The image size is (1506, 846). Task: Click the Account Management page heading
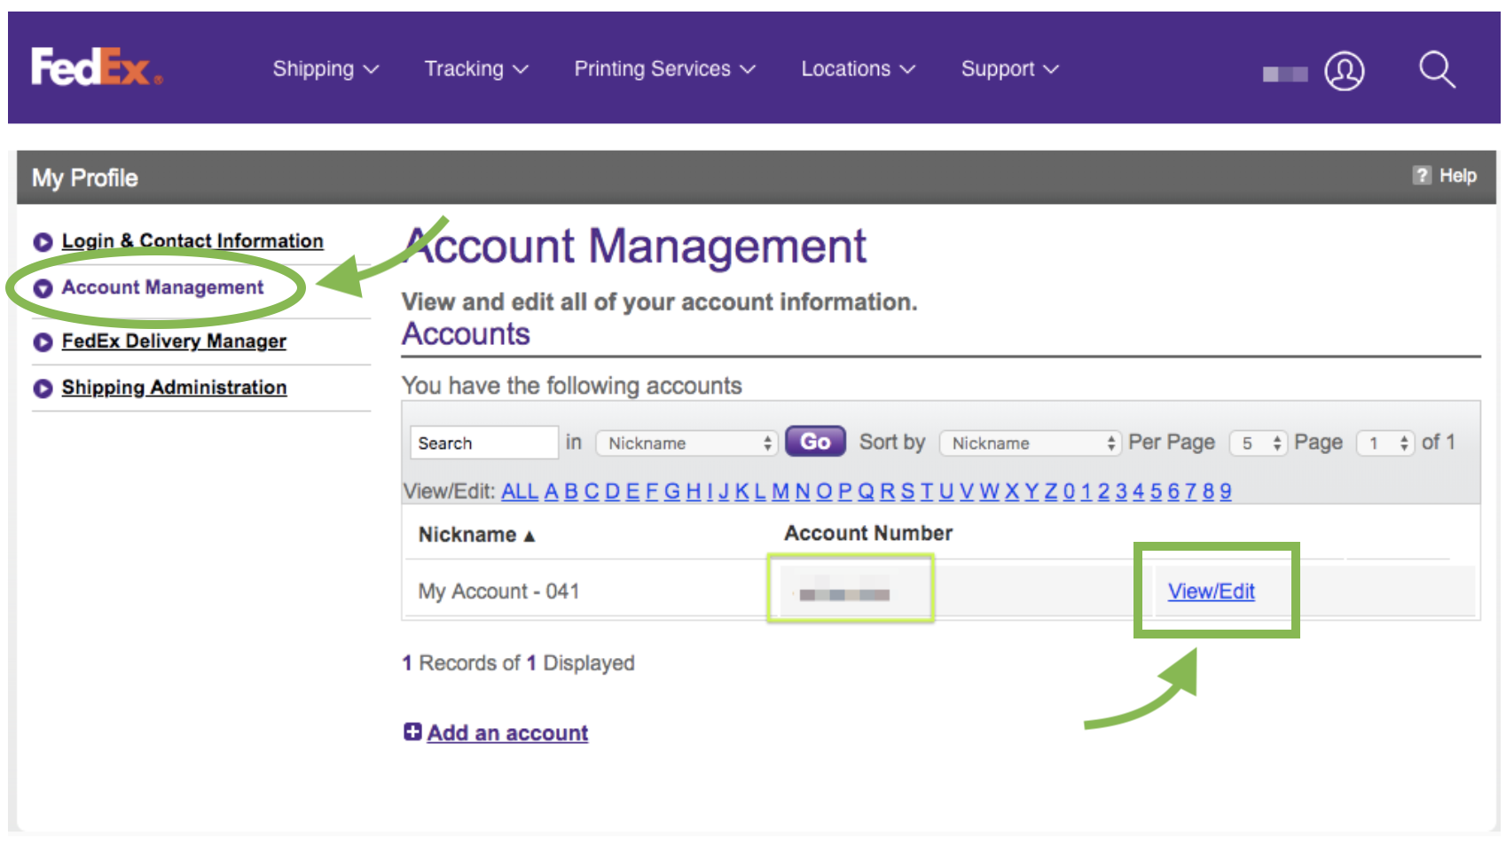pos(635,246)
